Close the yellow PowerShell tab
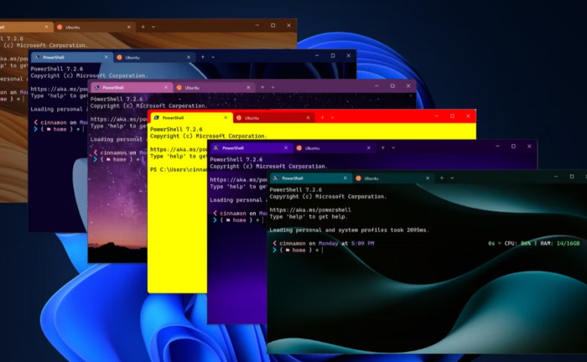Viewport: 587px width, 362px height. (x=226, y=118)
